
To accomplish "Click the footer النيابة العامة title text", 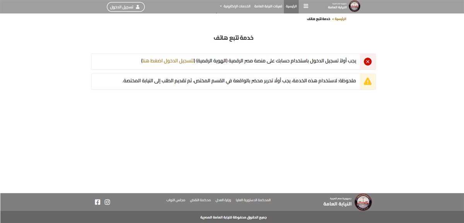I will coord(338,204).
